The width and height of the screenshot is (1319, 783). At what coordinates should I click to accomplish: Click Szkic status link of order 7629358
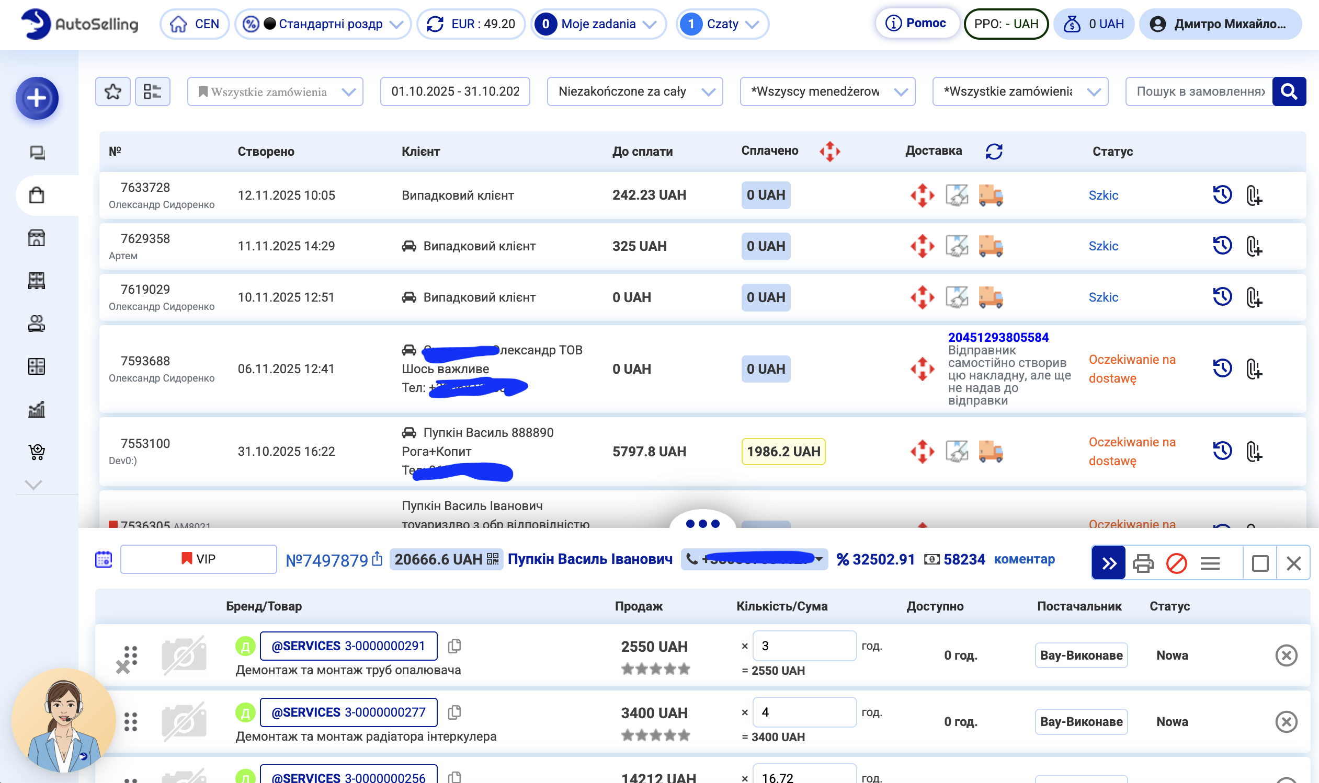pos(1103,246)
